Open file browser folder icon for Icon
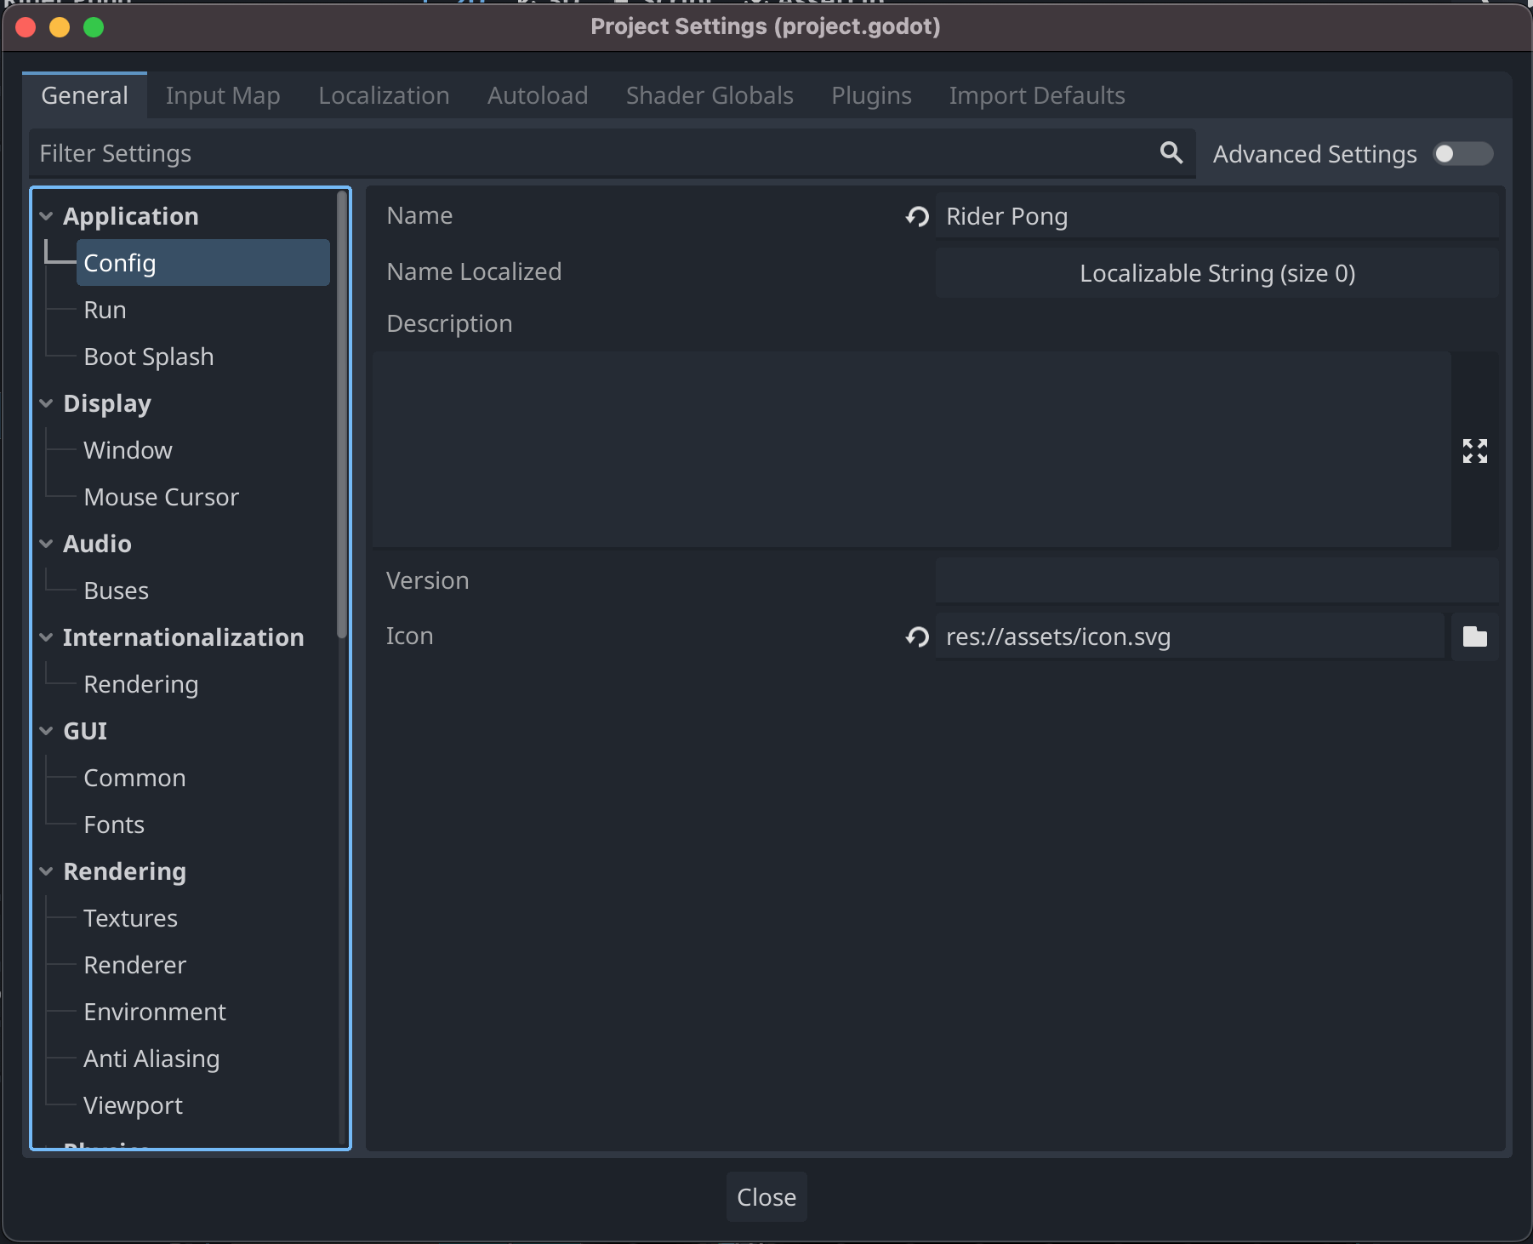Image resolution: width=1533 pixels, height=1244 pixels. (1474, 636)
